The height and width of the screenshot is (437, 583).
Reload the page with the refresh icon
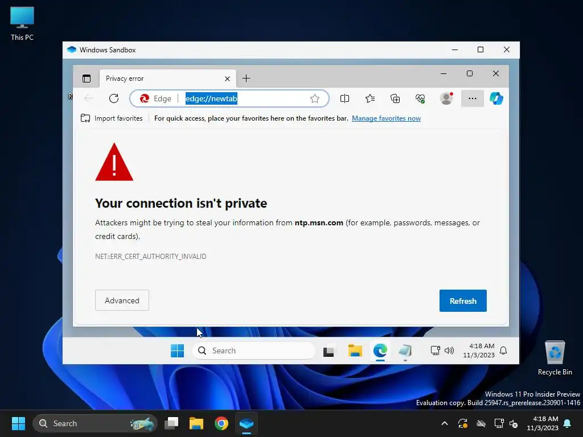114,98
